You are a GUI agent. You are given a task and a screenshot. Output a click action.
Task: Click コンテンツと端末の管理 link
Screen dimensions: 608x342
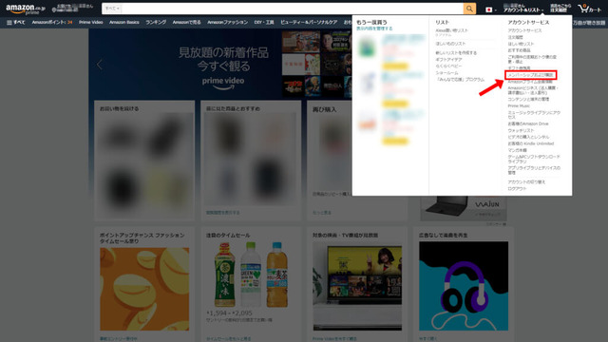[x=528, y=99]
